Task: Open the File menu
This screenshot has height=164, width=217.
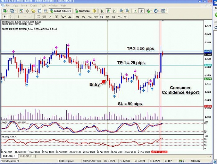Action: tap(8, 6)
